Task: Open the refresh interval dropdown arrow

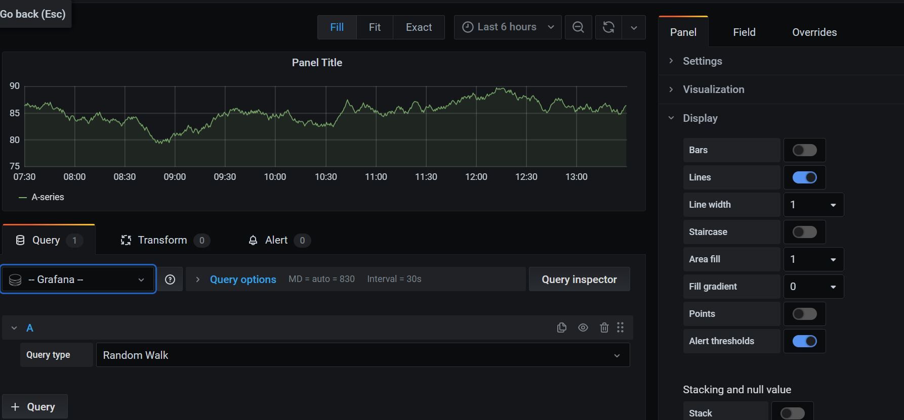Action: pos(634,27)
